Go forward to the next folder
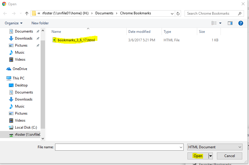249x165 pixels. pos(14,13)
